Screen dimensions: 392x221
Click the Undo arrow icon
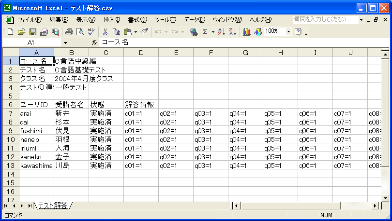158,32
